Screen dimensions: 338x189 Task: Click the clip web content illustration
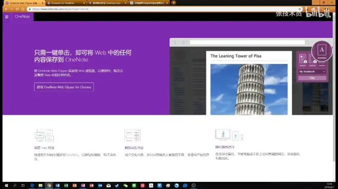44,135
